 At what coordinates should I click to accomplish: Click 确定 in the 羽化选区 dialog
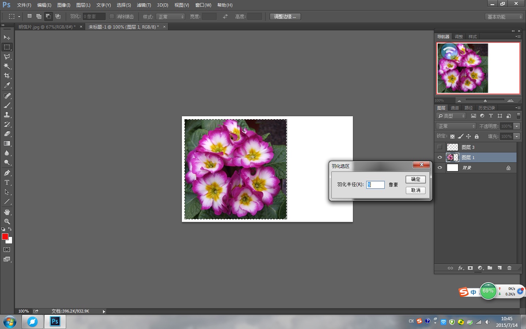[x=416, y=179]
